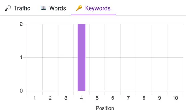Open the Words tab
The width and height of the screenshot is (186, 112).
[53, 8]
